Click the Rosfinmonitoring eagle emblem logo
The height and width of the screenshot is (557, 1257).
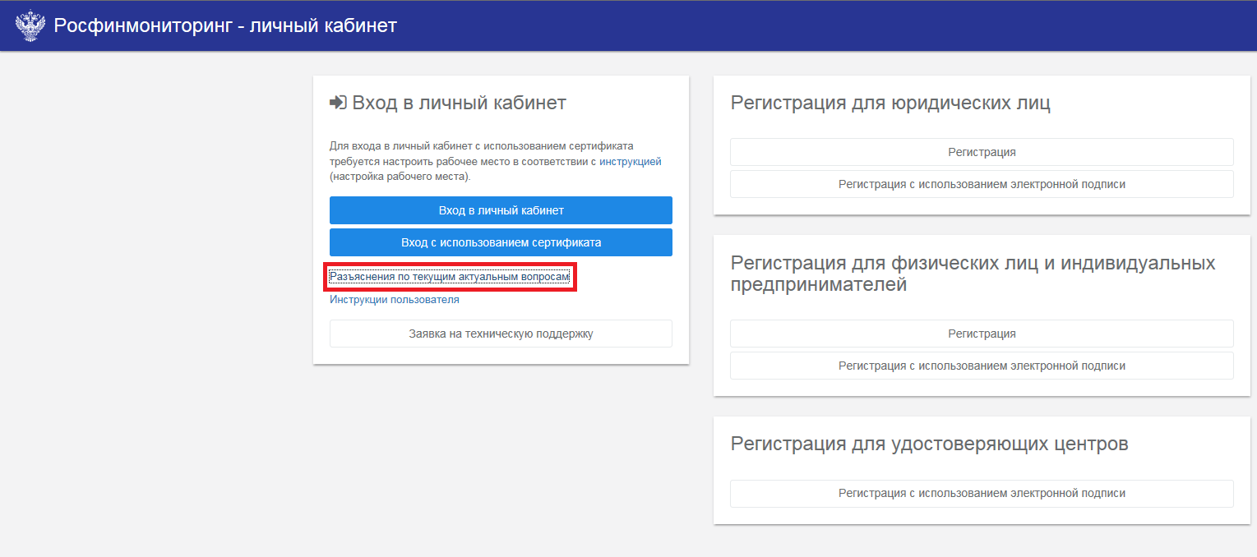(x=30, y=25)
